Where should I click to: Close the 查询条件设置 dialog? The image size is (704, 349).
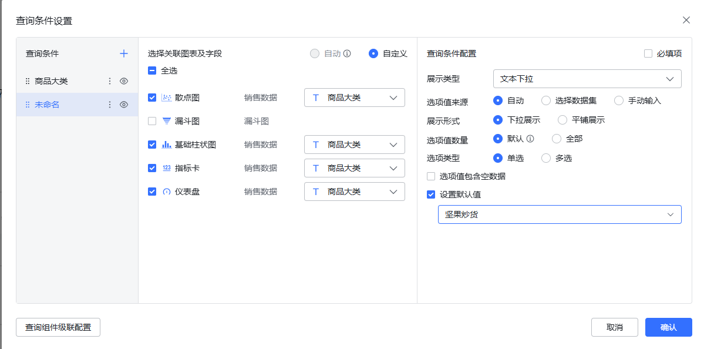click(x=686, y=20)
